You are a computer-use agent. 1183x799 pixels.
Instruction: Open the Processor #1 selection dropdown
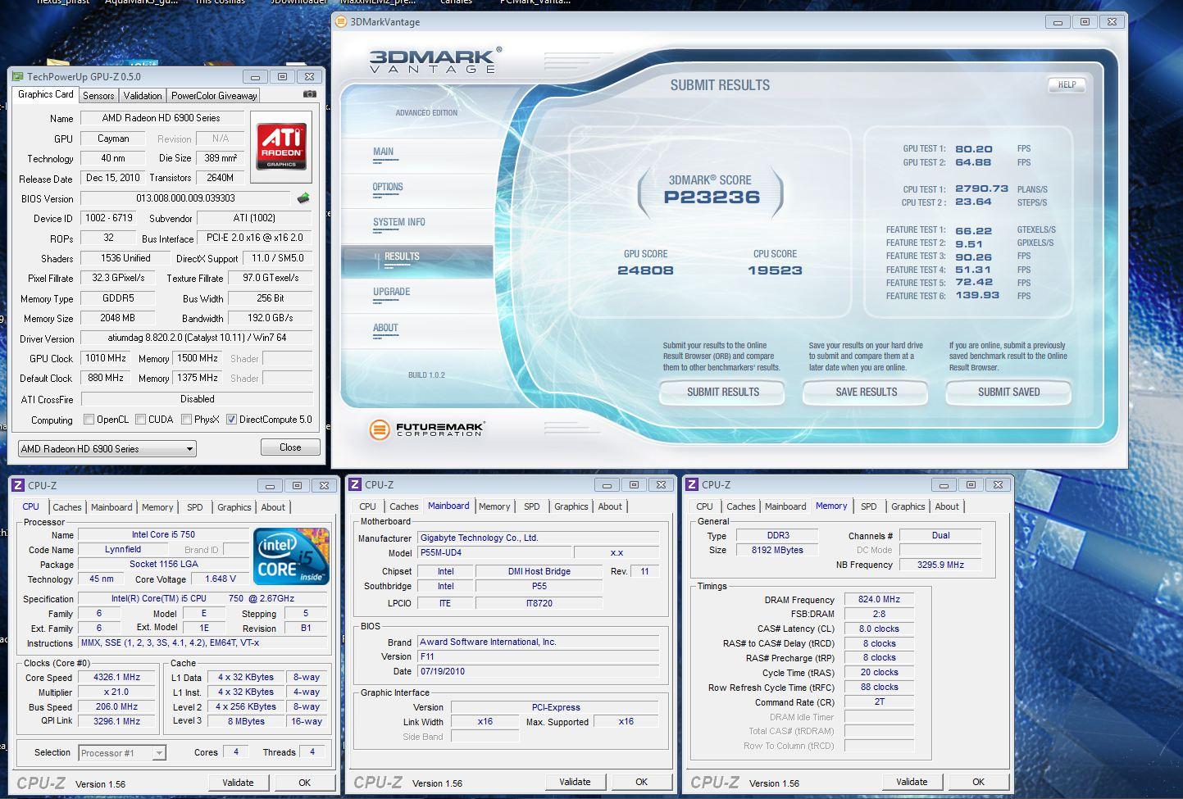pyautogui.click(x=122, y=753)
